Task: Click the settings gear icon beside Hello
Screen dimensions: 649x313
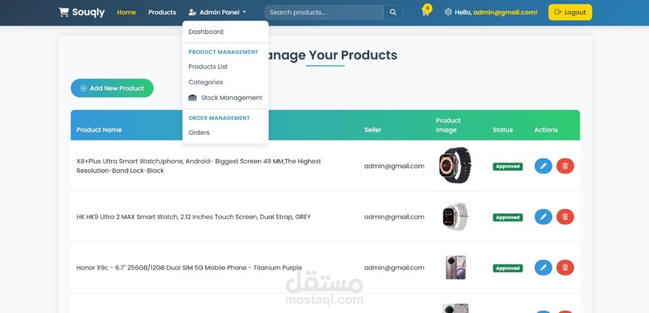Action: (448, 12)
